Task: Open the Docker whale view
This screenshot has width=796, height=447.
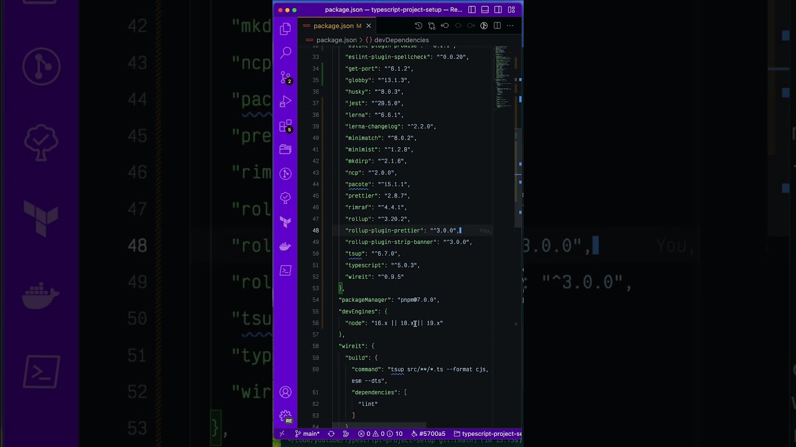Action: point(285,246)
